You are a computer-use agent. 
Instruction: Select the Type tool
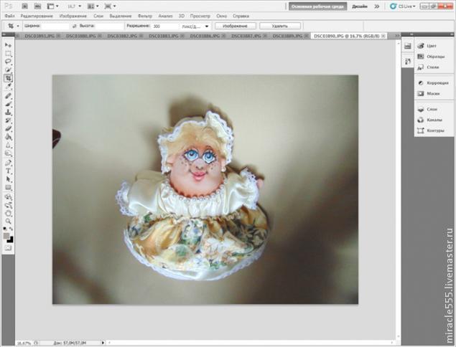point(8,171)
